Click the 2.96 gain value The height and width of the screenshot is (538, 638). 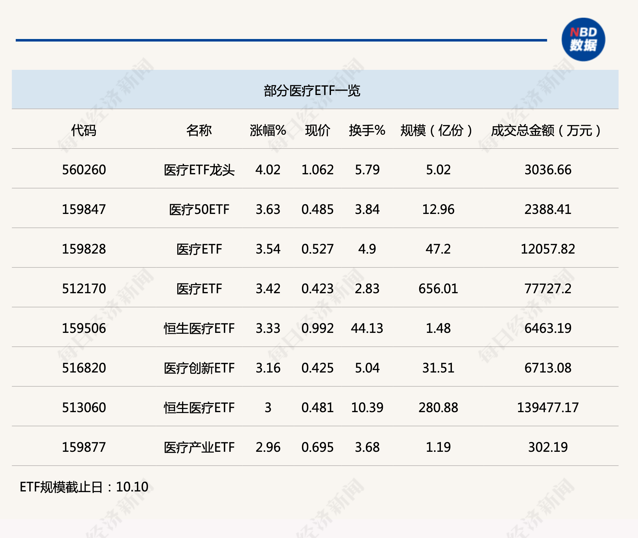[x=268, y=447]
